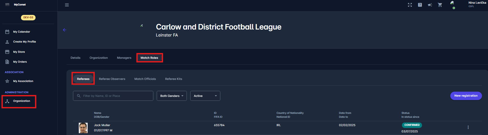Open My Association sidebar link
Image resolution: width=488 pixels, height=135 pixels.
(23, 81)
